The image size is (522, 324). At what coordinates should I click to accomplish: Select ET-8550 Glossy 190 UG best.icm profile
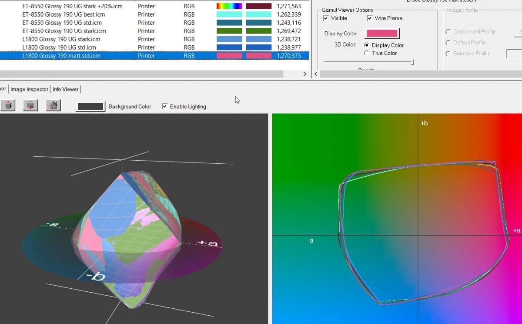pyautogui.click(x=64, y=14)
